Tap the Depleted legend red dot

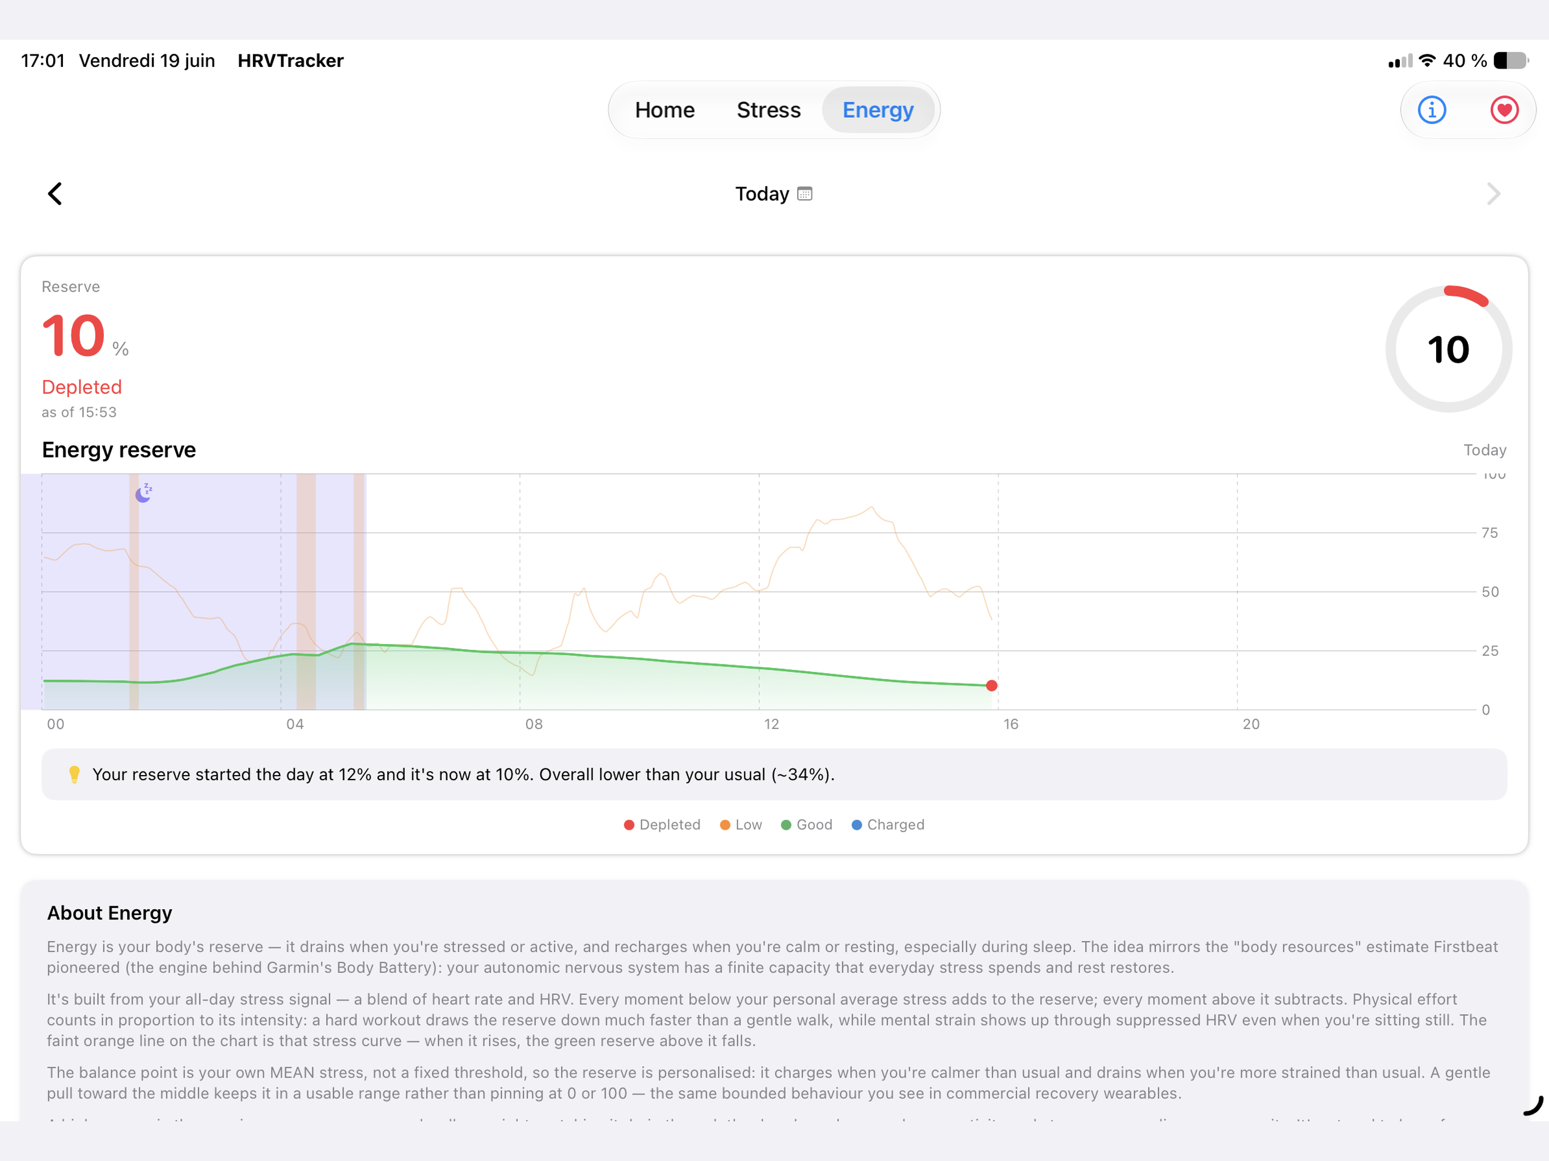tap(629, 825)
